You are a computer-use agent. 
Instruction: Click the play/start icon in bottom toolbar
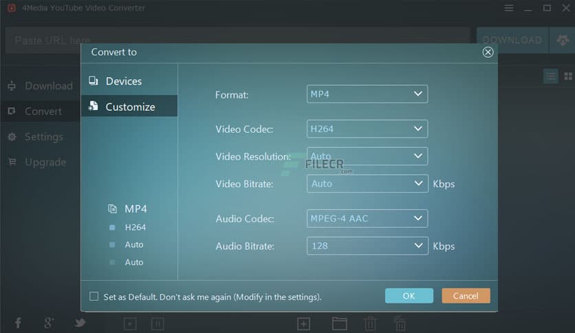click(130, 323)
